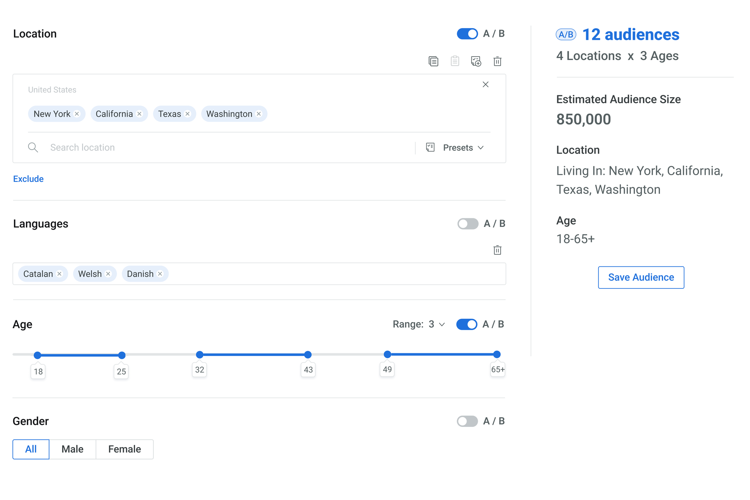Viewport: 750px width, 500px height.
Task: Click the search location icon
Action: (33, 147)
